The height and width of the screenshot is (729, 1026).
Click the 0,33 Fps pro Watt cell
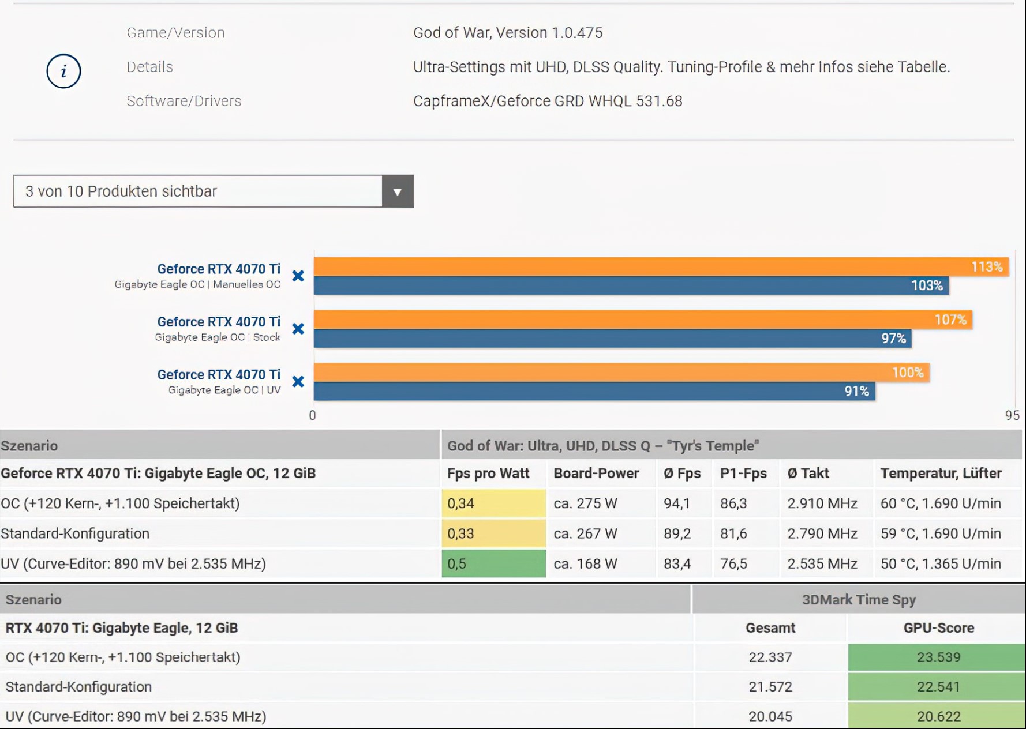[493, 533]
